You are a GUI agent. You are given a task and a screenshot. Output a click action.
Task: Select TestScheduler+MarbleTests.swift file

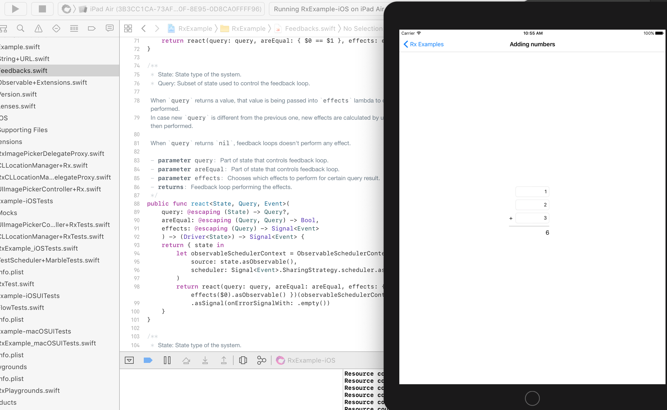pyautogui.click(x=50, y=260)
